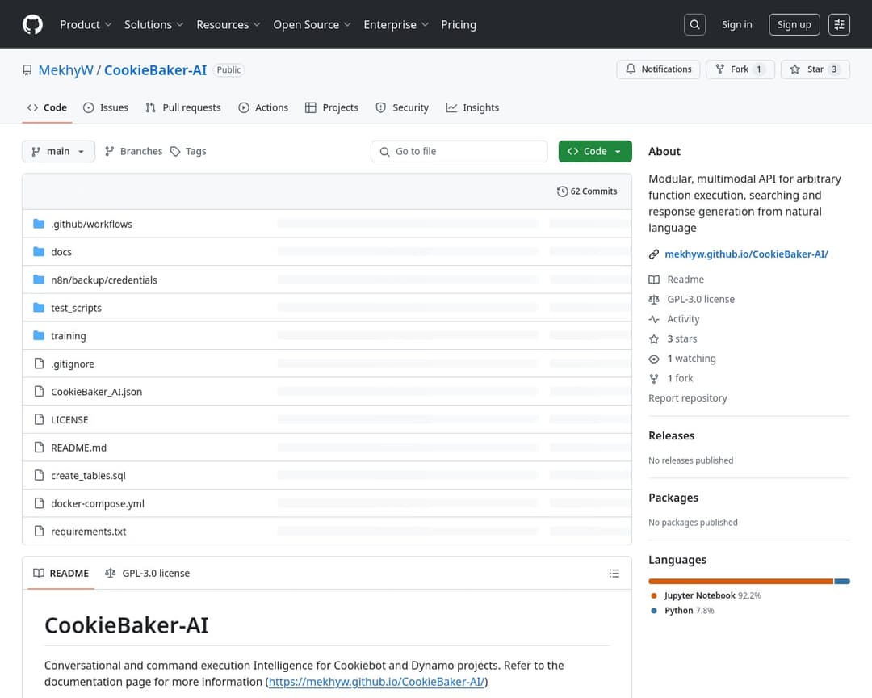Open the README.md file
This screenshot has height=698, width=872.
(x=78, y=448)
